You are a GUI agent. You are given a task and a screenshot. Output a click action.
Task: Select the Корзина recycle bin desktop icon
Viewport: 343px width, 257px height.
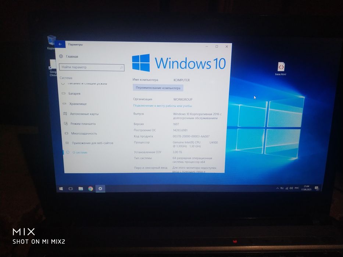coord(51,43)
